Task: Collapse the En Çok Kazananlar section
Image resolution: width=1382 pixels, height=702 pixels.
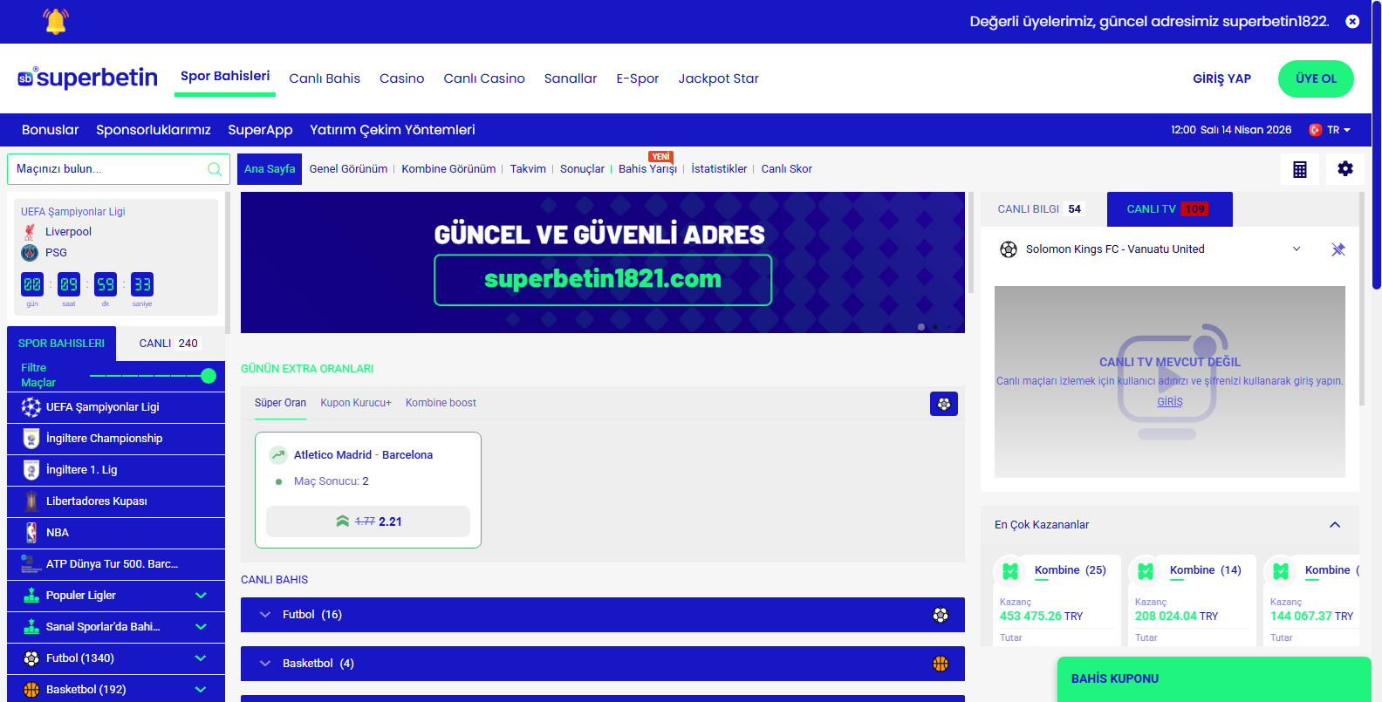Action: 1335,525
